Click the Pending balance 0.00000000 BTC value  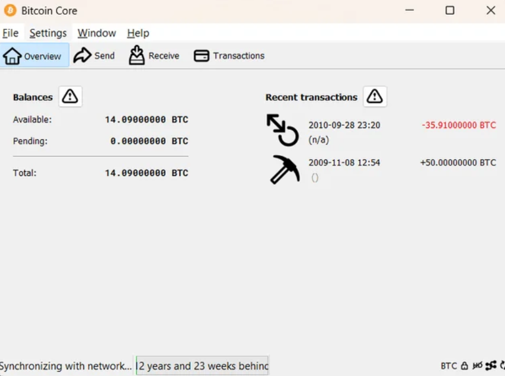[149, 141]
